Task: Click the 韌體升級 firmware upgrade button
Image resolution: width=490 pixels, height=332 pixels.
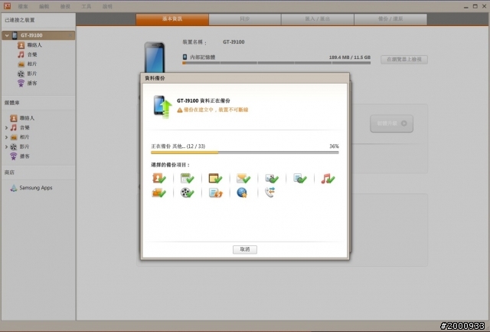Action: (391, 123)
